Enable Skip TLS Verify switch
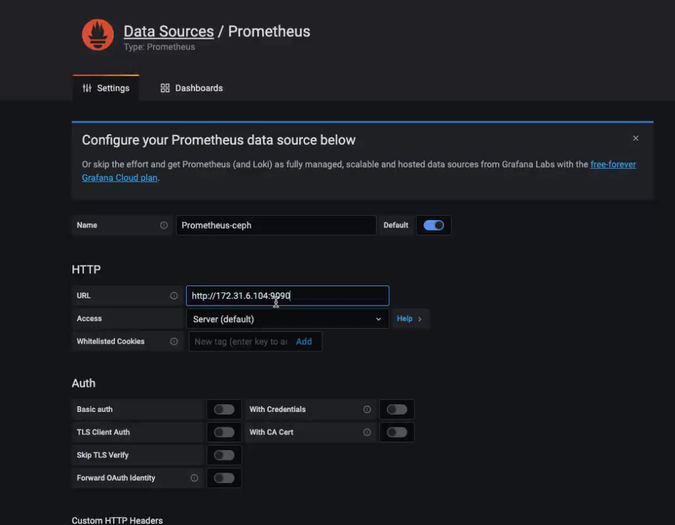Screen dimensions: 675x525 [x=224, y=455]
